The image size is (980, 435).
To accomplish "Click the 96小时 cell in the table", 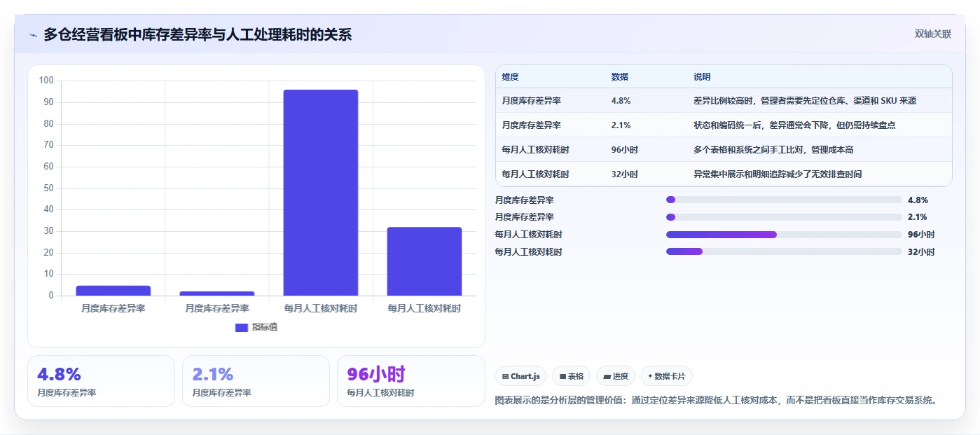I will 625,150.
